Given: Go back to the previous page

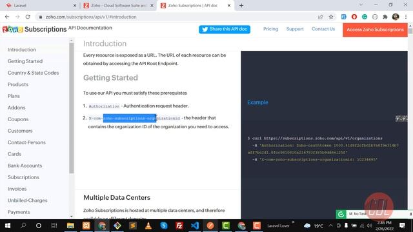Looking at the screenshot, I should click(x=7, y=17).
